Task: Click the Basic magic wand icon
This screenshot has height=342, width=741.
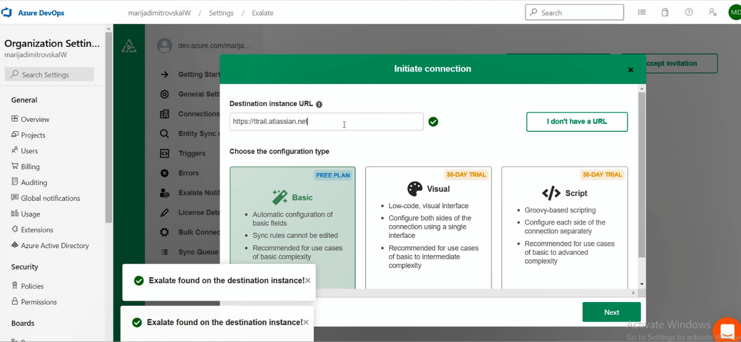Action: tap(280, 197)
